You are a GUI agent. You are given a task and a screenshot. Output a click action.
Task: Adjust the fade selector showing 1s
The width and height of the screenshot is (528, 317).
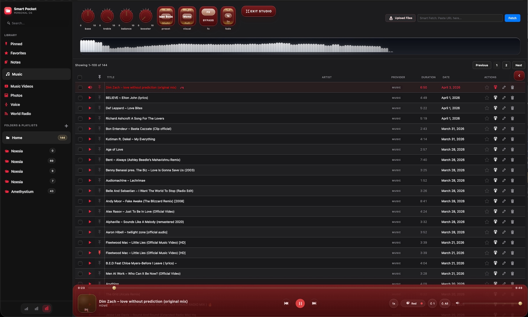228,16
